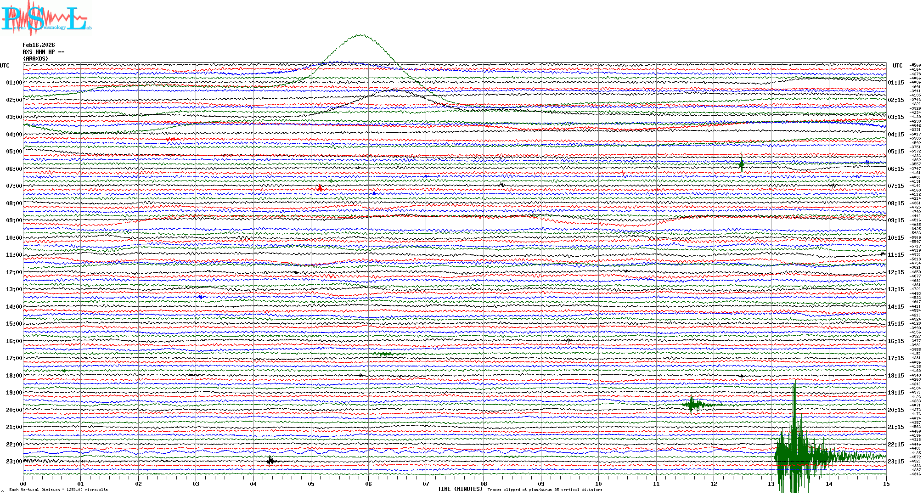Viewport: 923px width, 496px height.
Task: Click the upper-right UTC label
Action: 897,66
